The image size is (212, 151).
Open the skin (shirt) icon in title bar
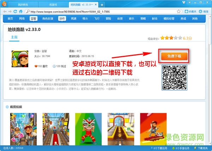click(184, 2)
